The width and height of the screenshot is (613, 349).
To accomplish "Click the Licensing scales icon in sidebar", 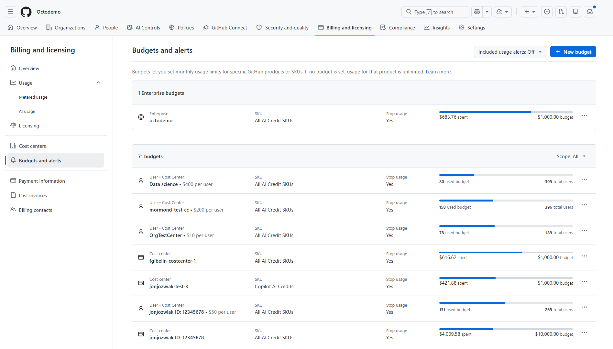I will coord(13,125).
